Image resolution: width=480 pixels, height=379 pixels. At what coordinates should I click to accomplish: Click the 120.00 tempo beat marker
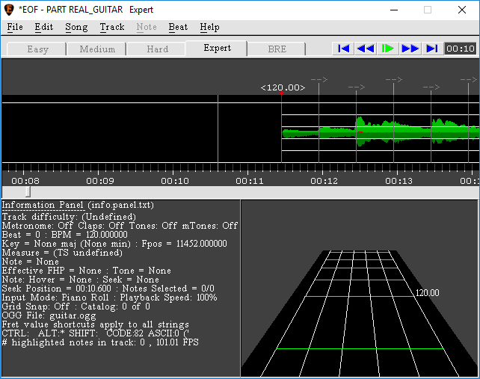point(282,88)
